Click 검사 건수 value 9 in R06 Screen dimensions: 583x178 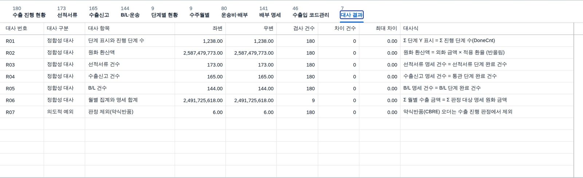(297, 100)
